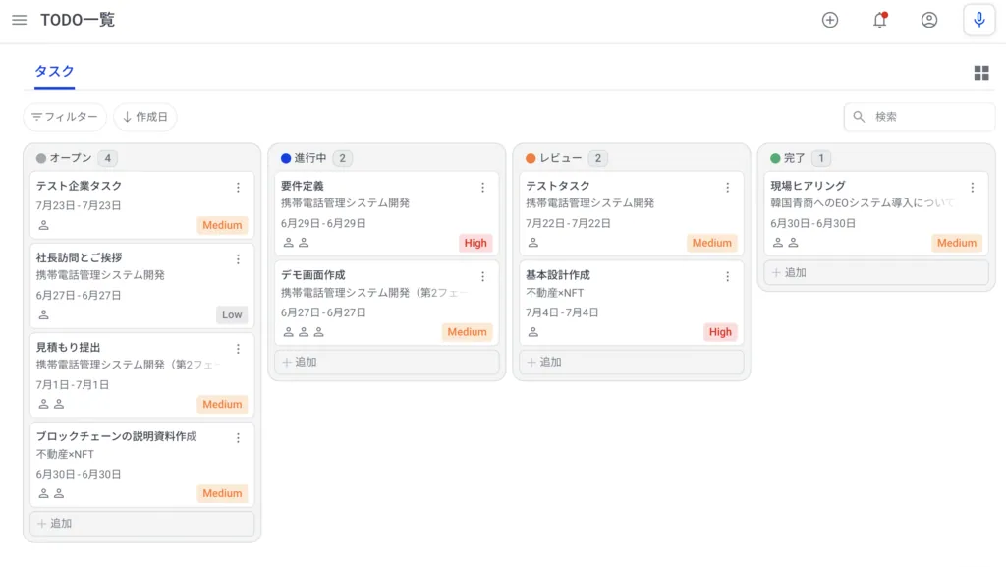Image resolution: width=1006 pixels, height=567 pixels.
Task: Open options menu for テスト企業タスク card
Action: [238, 188]
